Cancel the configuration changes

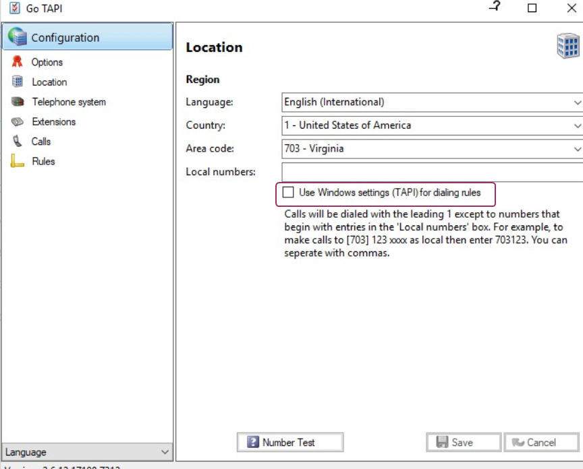point(541,442)
